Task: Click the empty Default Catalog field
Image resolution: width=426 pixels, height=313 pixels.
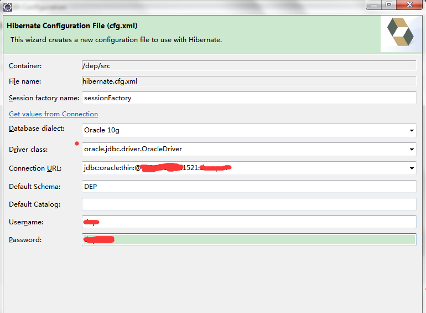Action: [249, 204]
